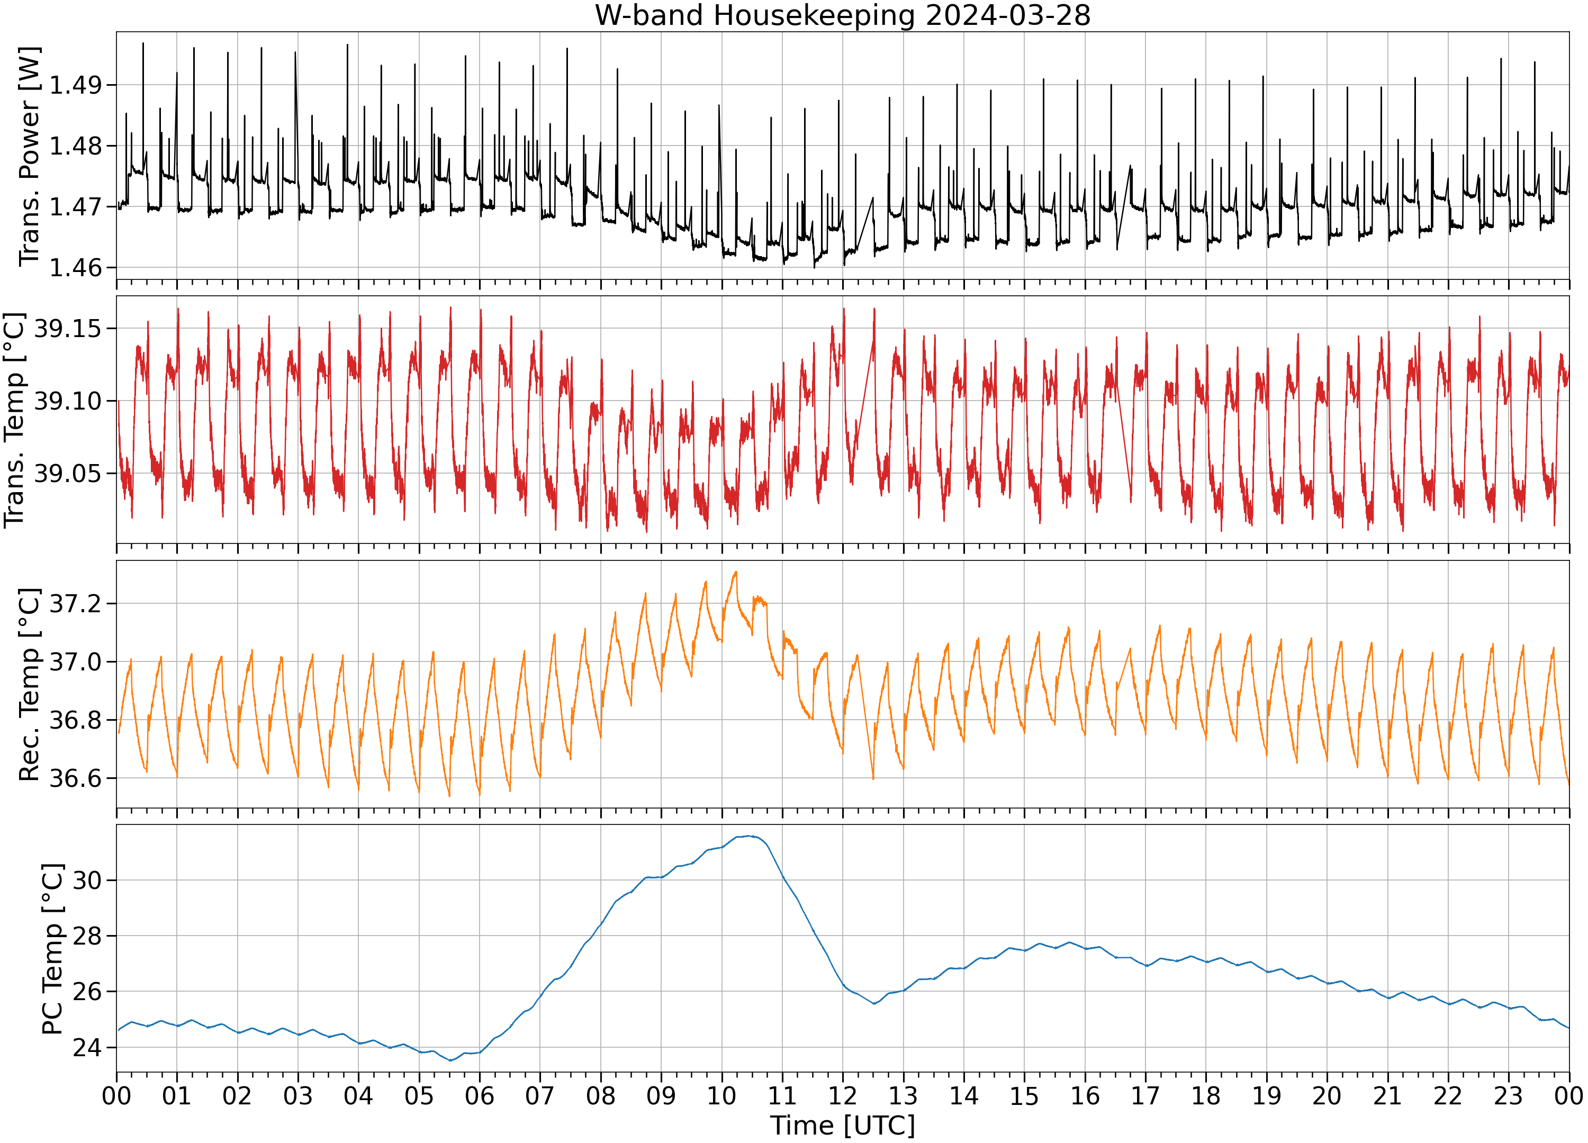Image resolution: width=1588 pixels, height=1143 pixels.
Task: Select hour label 06 on time axis
Action: [480, 1095]
